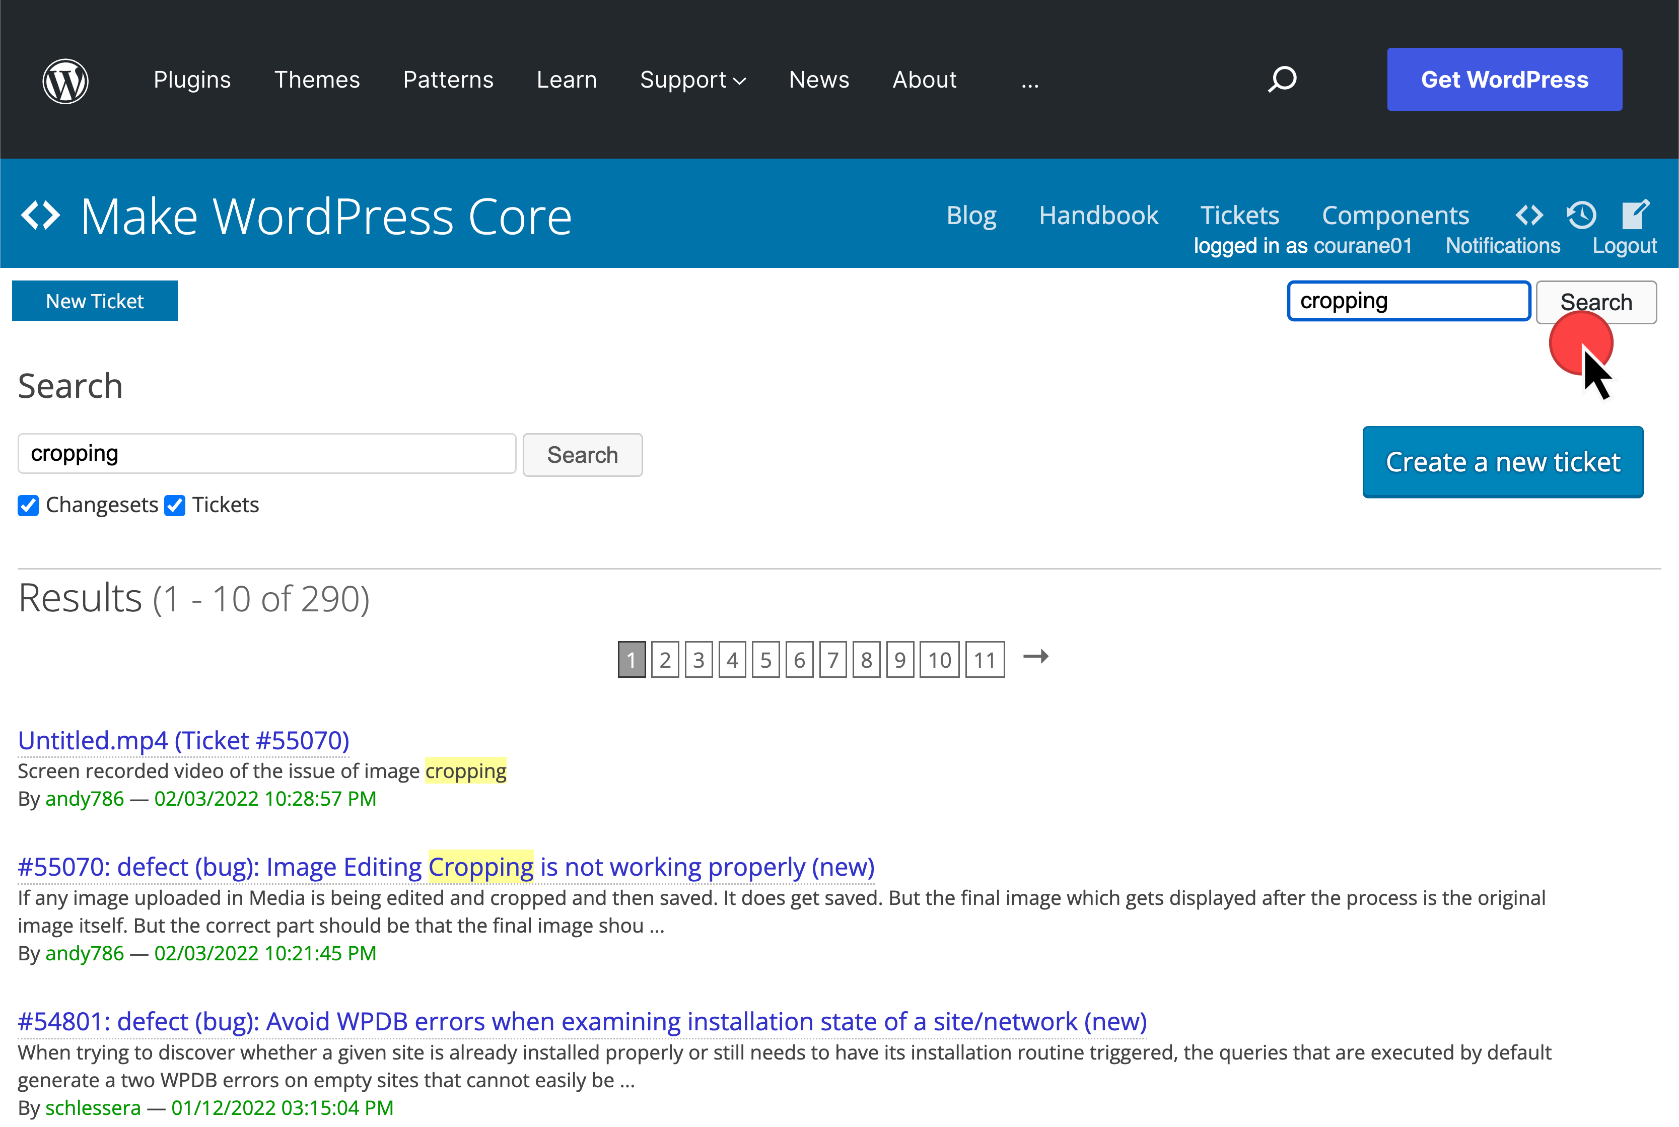Screen dimensions: 1679x1127
Task: Open the Notifications link
Action: pos(1503,246)
